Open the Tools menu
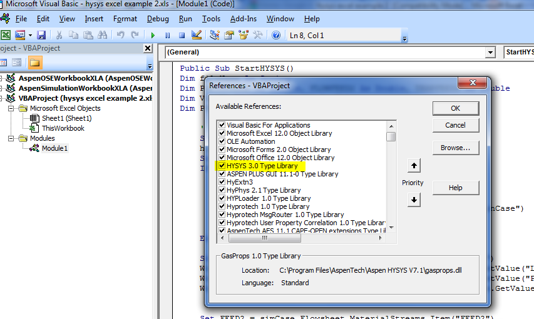534x319 pixels. 211,19
